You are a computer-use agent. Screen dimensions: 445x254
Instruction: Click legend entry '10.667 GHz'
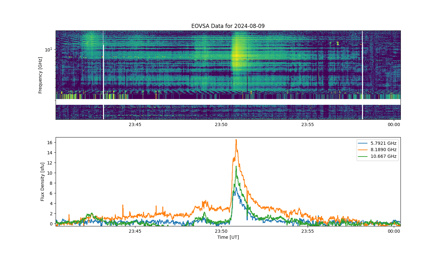coord(384,156)
